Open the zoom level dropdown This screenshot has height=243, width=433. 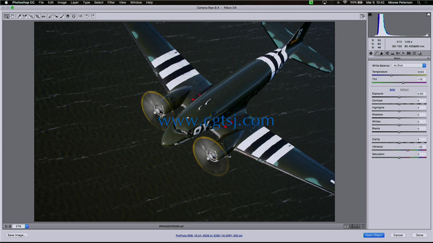click(27, 226)
